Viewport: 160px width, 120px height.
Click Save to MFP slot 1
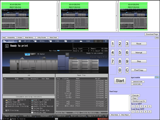point(133,106)
